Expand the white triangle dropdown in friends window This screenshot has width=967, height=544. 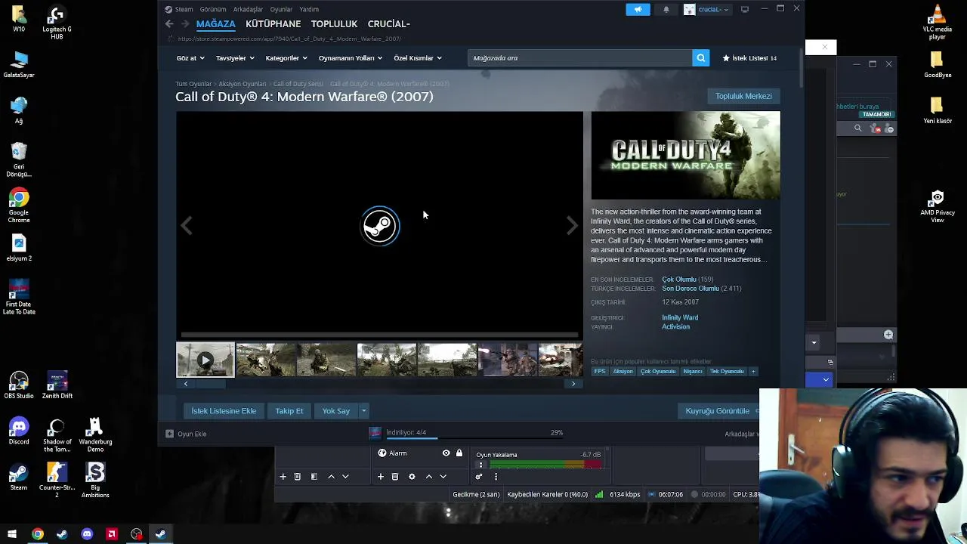point(814,343)
